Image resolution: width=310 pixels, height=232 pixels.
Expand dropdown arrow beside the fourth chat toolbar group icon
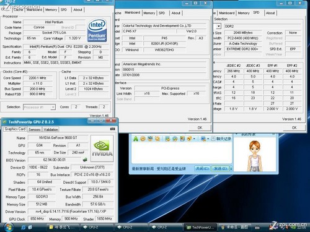point(194,139)
